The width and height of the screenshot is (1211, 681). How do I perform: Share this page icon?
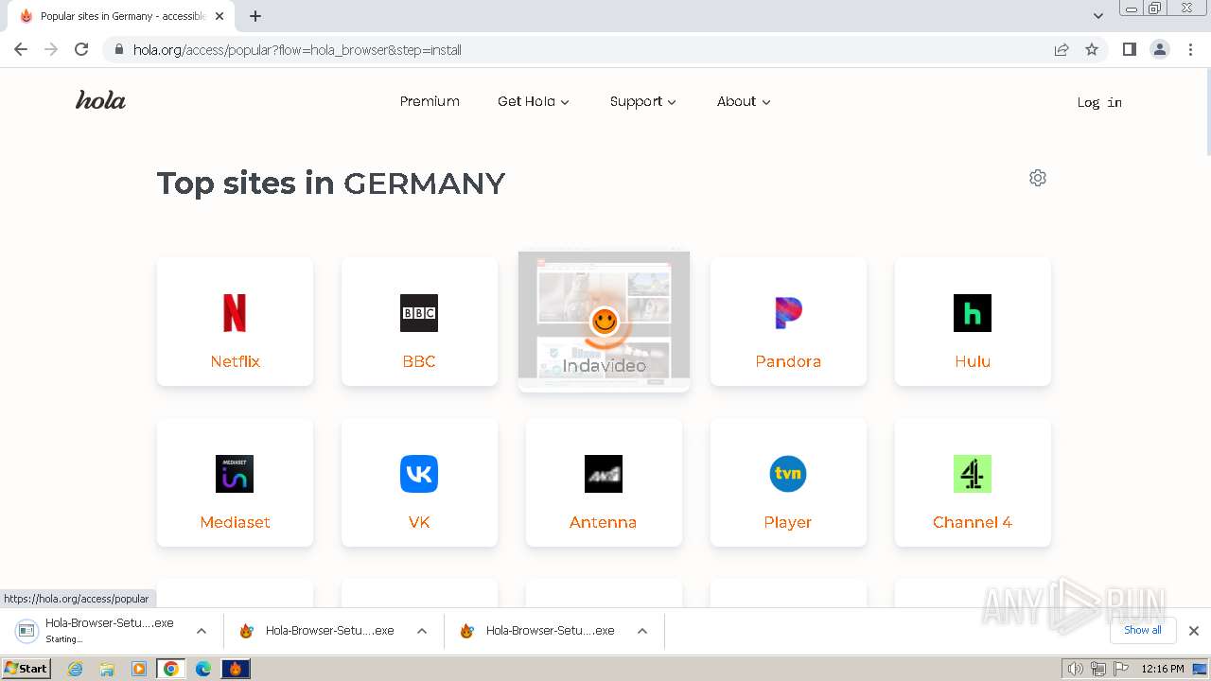point(1062,49)
